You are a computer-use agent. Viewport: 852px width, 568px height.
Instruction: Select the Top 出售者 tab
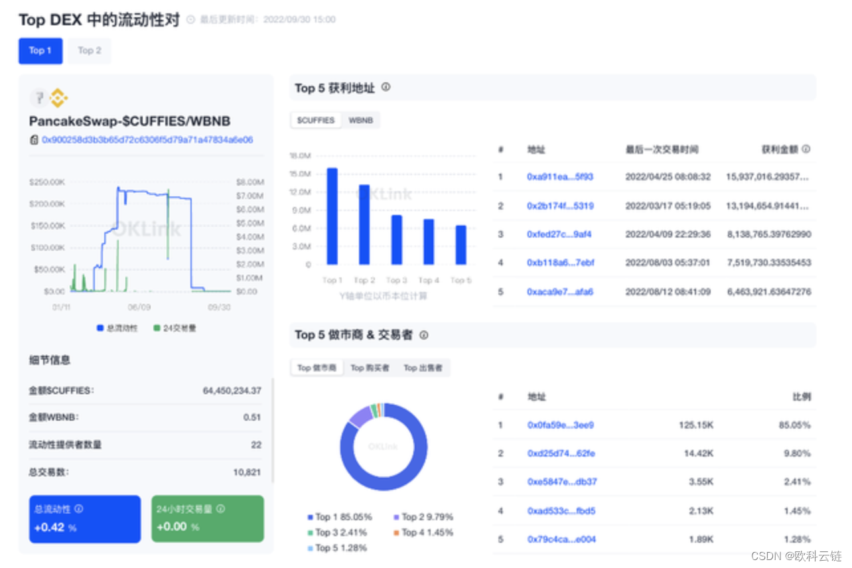[x=423, y=368]
